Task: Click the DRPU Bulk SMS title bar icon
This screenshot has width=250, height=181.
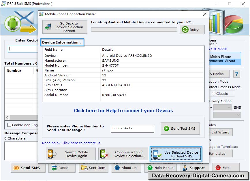Action: [3, 3]
